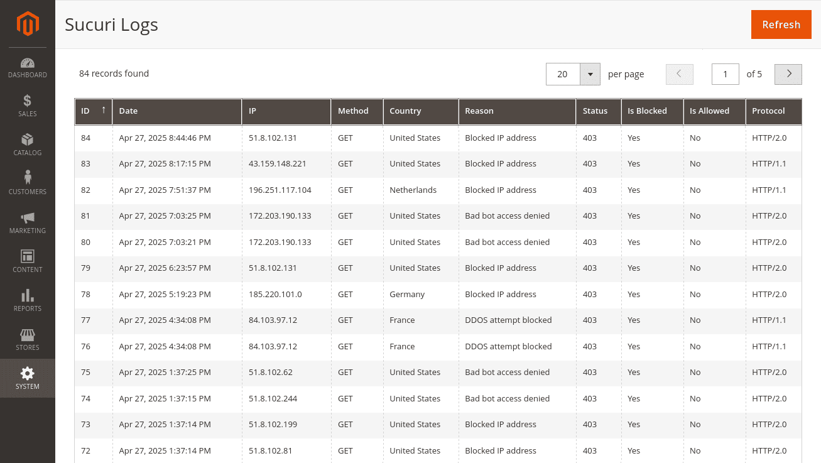Click date Apr 27, 2025 8:44:46 PM
The height and width of the screenshot is (463, 821).
pyautogui.click(x=165, y=138)
